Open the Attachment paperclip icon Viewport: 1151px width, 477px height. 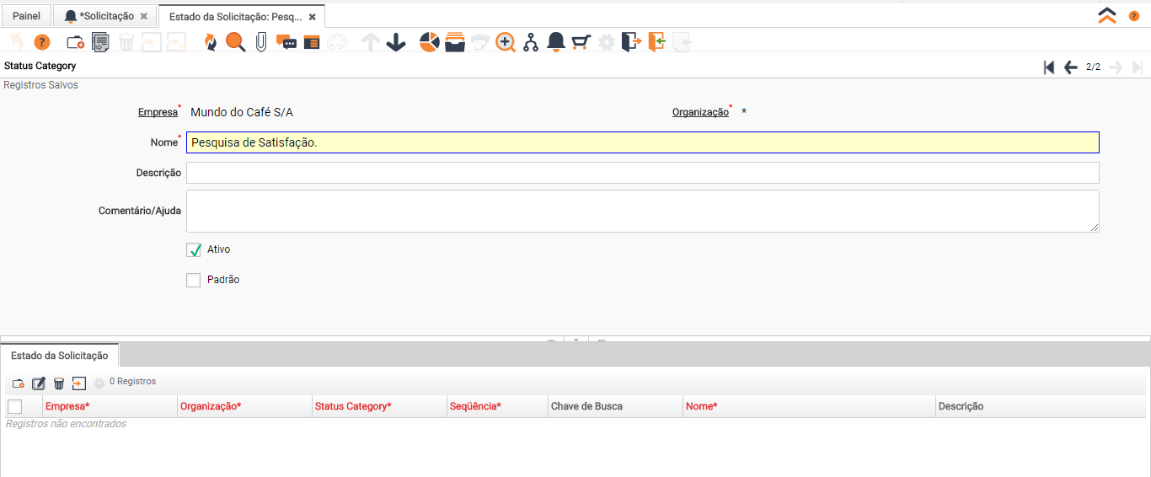coord(261,42)
